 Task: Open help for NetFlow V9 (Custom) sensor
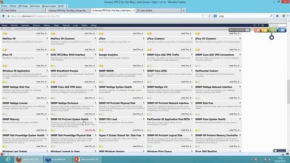(x=96, y=38)
